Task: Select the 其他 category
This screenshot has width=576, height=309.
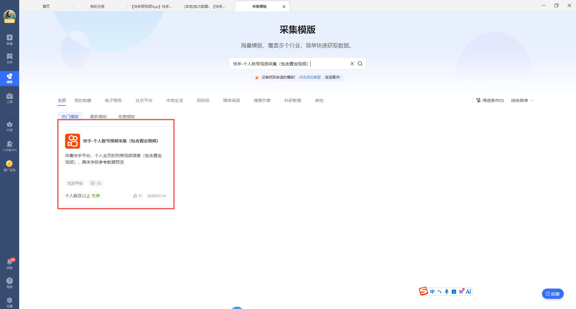Action: 319,100
